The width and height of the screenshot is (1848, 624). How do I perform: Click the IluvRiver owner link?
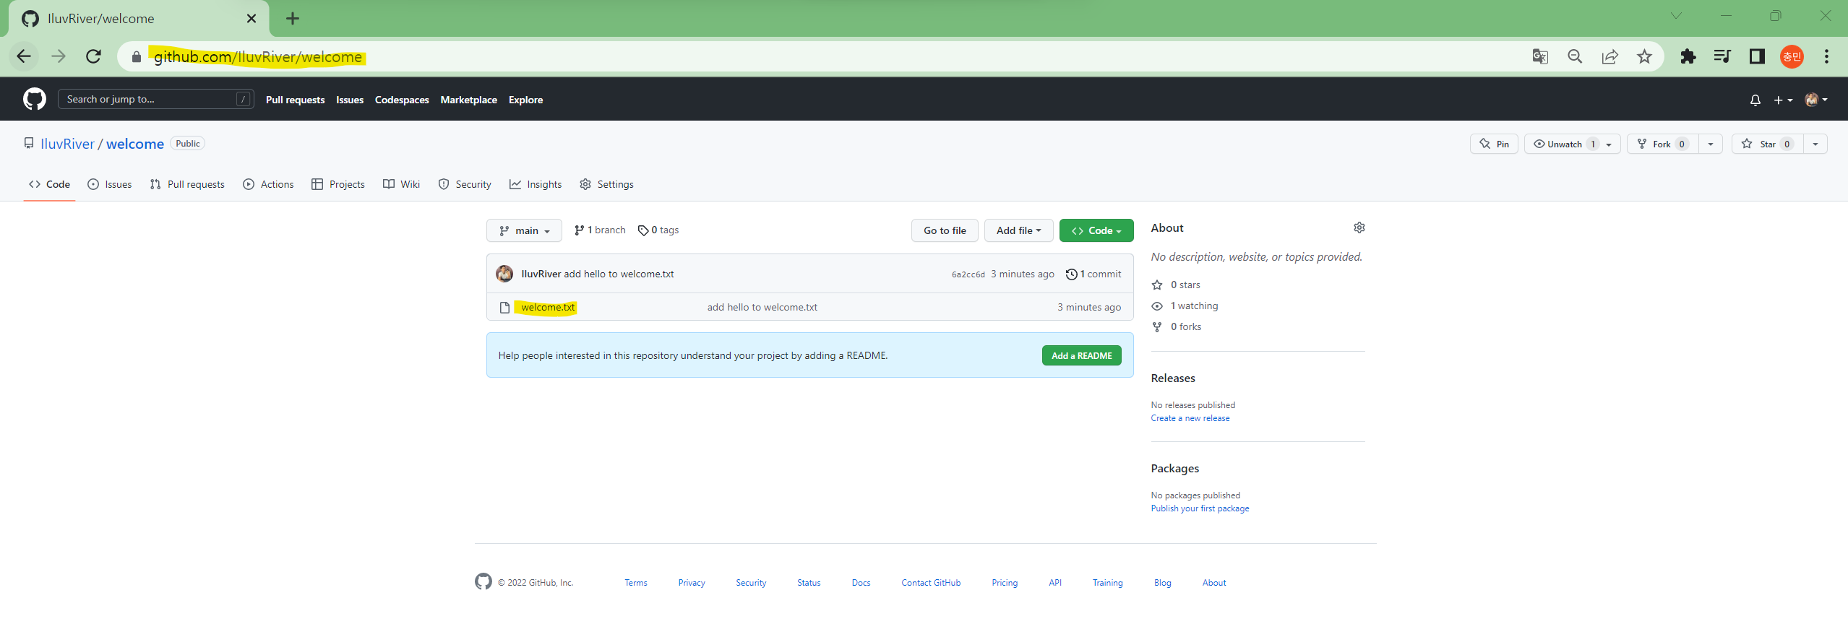(x=67, y=144)
